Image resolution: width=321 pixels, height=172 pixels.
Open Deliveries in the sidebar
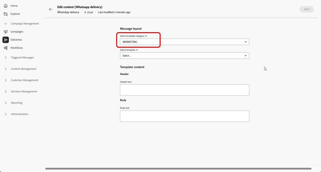16,39
